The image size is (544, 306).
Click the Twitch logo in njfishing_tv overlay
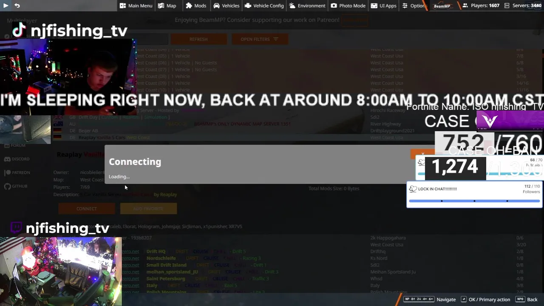16,227
